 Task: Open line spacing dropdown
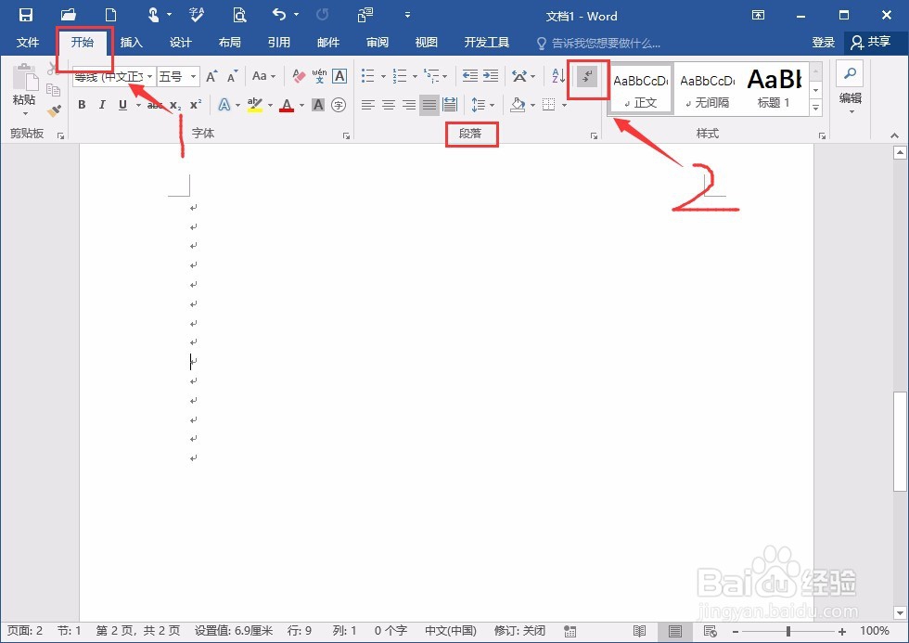(483, 105)
